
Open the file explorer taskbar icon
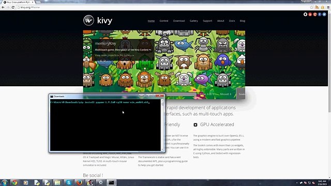pos(57,182)
